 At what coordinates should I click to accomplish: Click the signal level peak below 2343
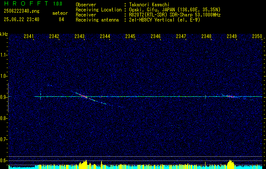point(84,164)
